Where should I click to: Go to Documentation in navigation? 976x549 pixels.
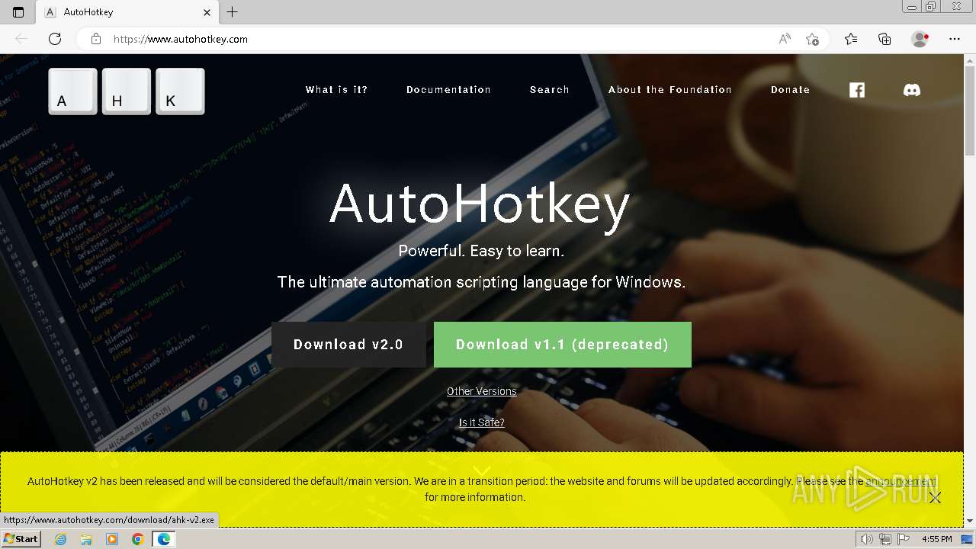pyautogui.click(x=448, y=90)
